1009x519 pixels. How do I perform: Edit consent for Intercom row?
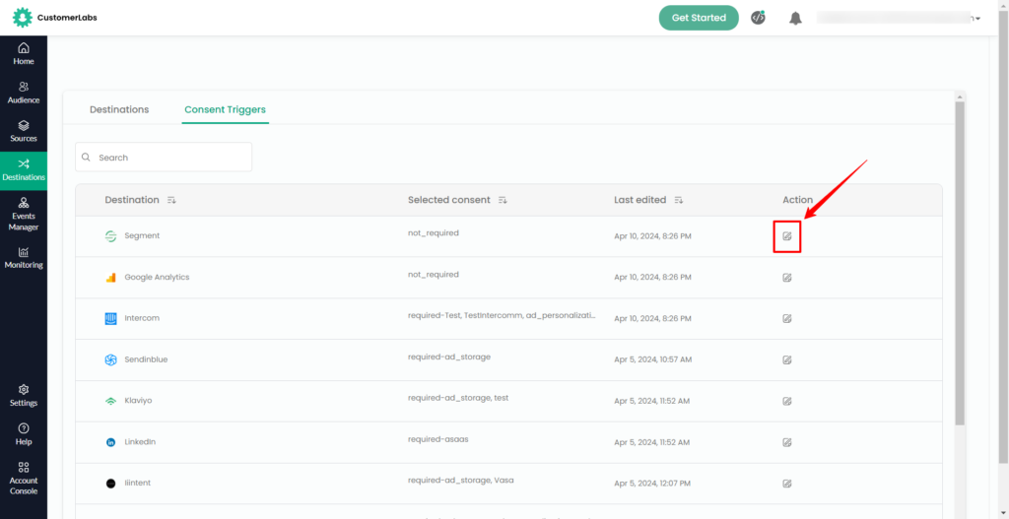[786, 318]
